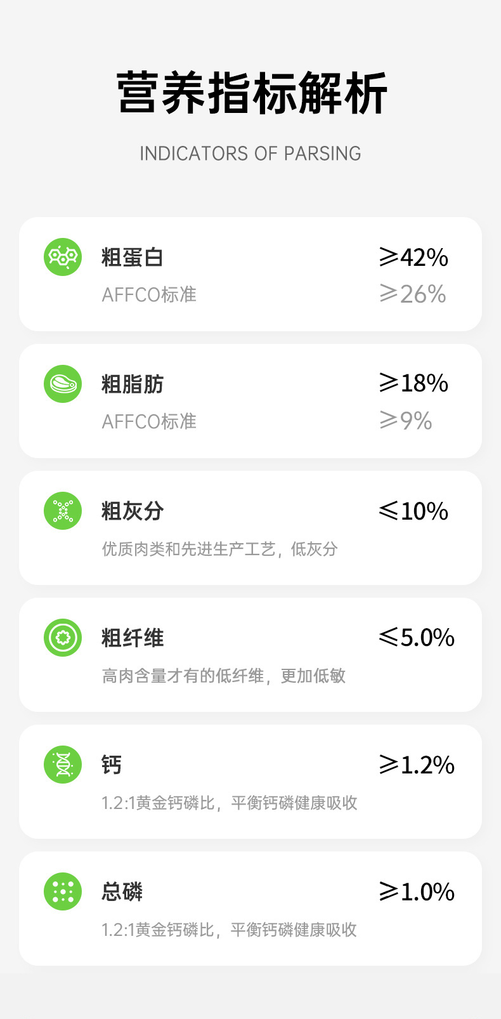Viewport: 501px width, 1019px height.
Task: Click the total phosphorus dots icon
Action: point(63,891)
